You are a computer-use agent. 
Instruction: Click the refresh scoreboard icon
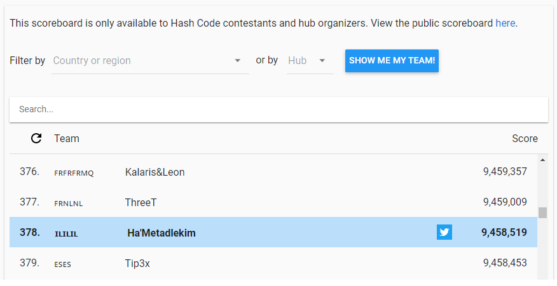coord(36,139)
